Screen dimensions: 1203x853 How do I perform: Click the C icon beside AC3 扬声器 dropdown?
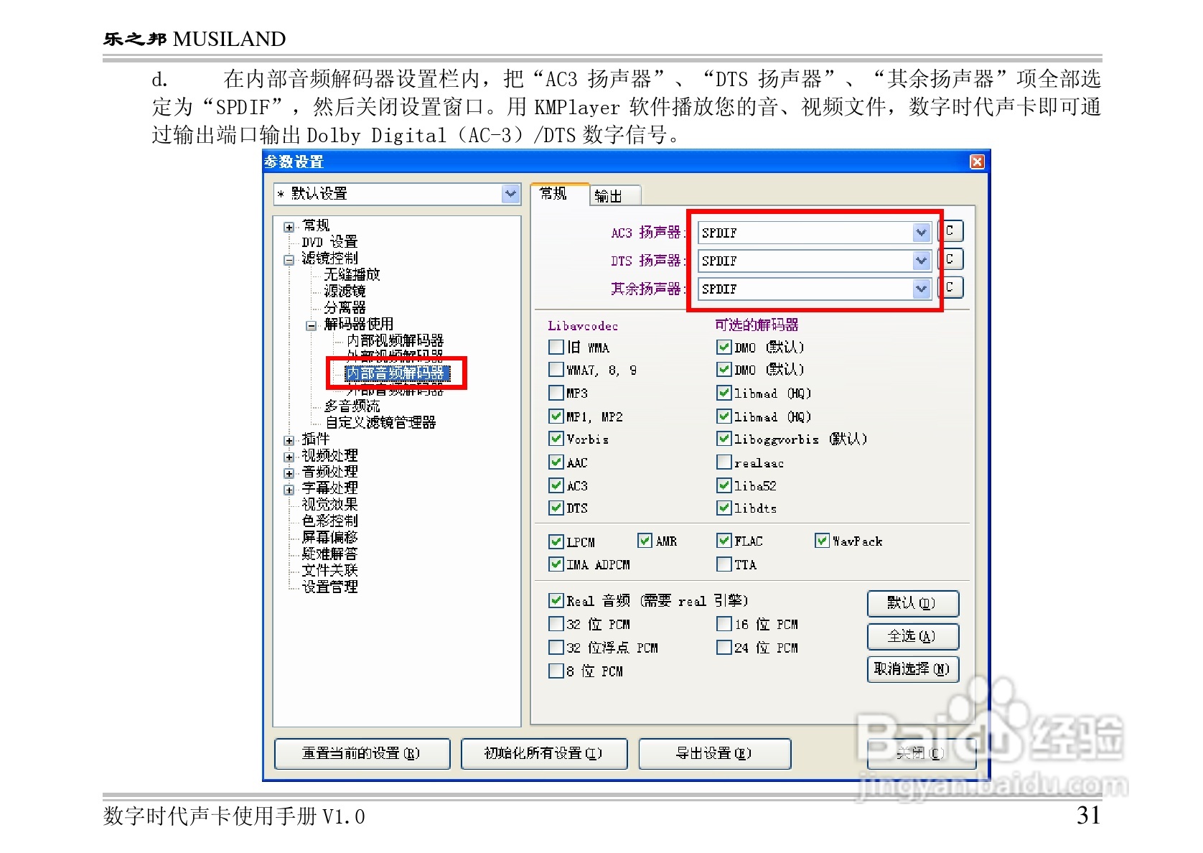[952, 231]
